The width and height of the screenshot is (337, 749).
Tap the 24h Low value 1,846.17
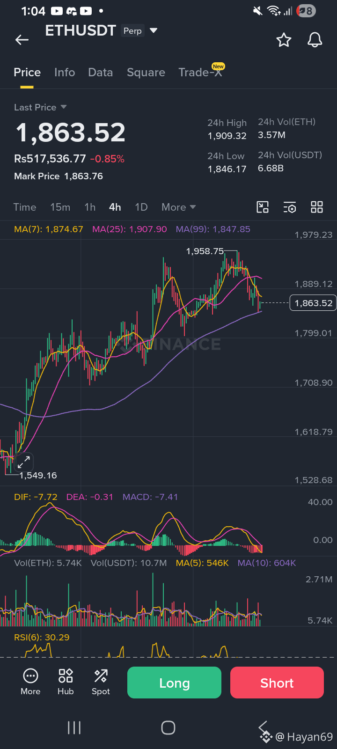(x=227, y=169)
